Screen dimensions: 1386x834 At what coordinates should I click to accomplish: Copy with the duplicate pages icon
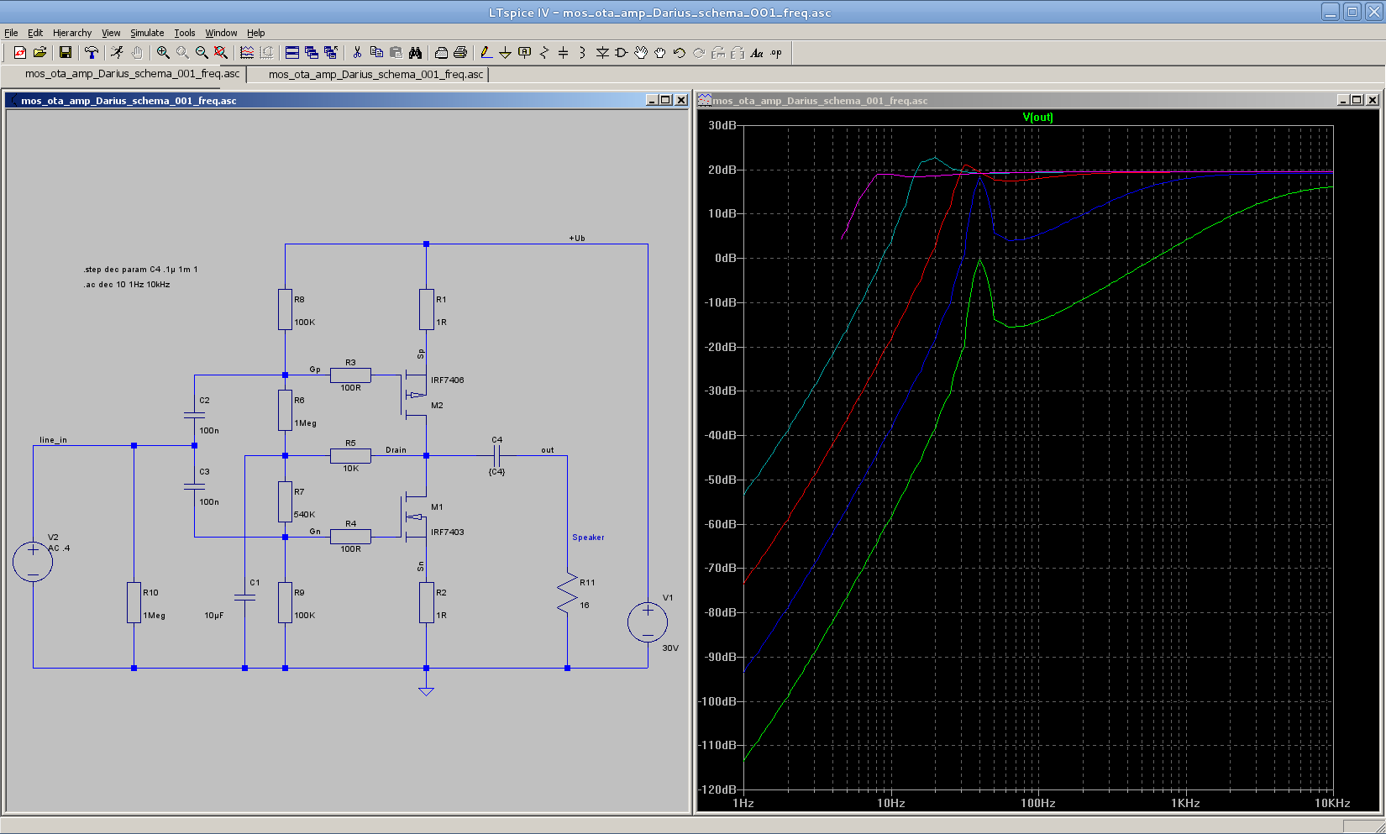376,52
